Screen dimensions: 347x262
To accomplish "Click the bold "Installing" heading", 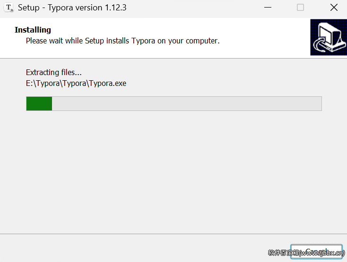I will pyautogui.click(x=33, y=30).
